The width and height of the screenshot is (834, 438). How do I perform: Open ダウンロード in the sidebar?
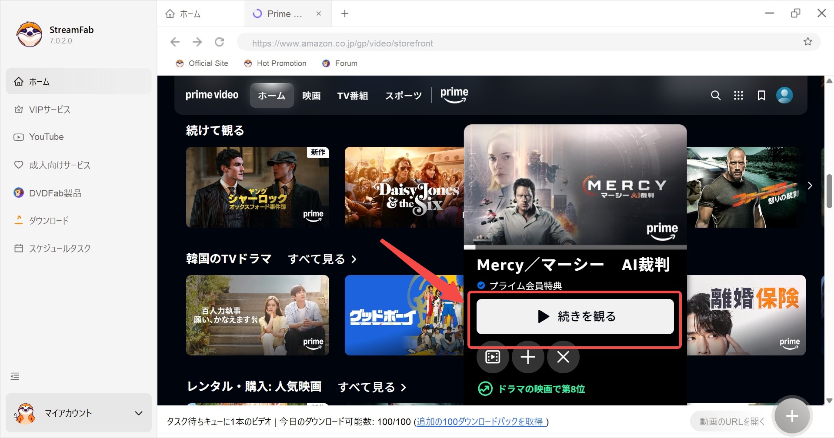click(x=79, y=220)
